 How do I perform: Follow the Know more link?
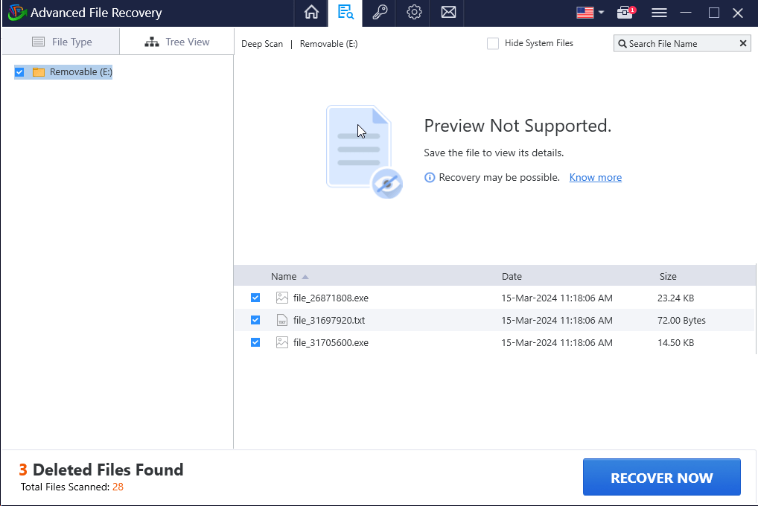point(595,177)
